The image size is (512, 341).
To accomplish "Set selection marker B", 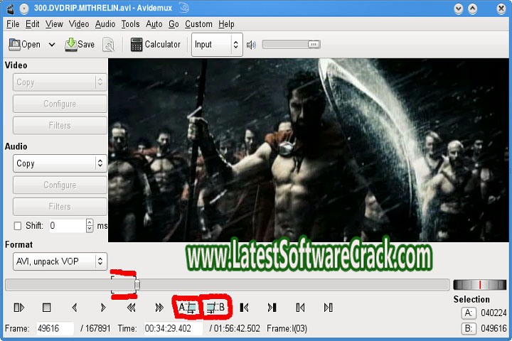I will pyautogui.click(x=215, y=307).
